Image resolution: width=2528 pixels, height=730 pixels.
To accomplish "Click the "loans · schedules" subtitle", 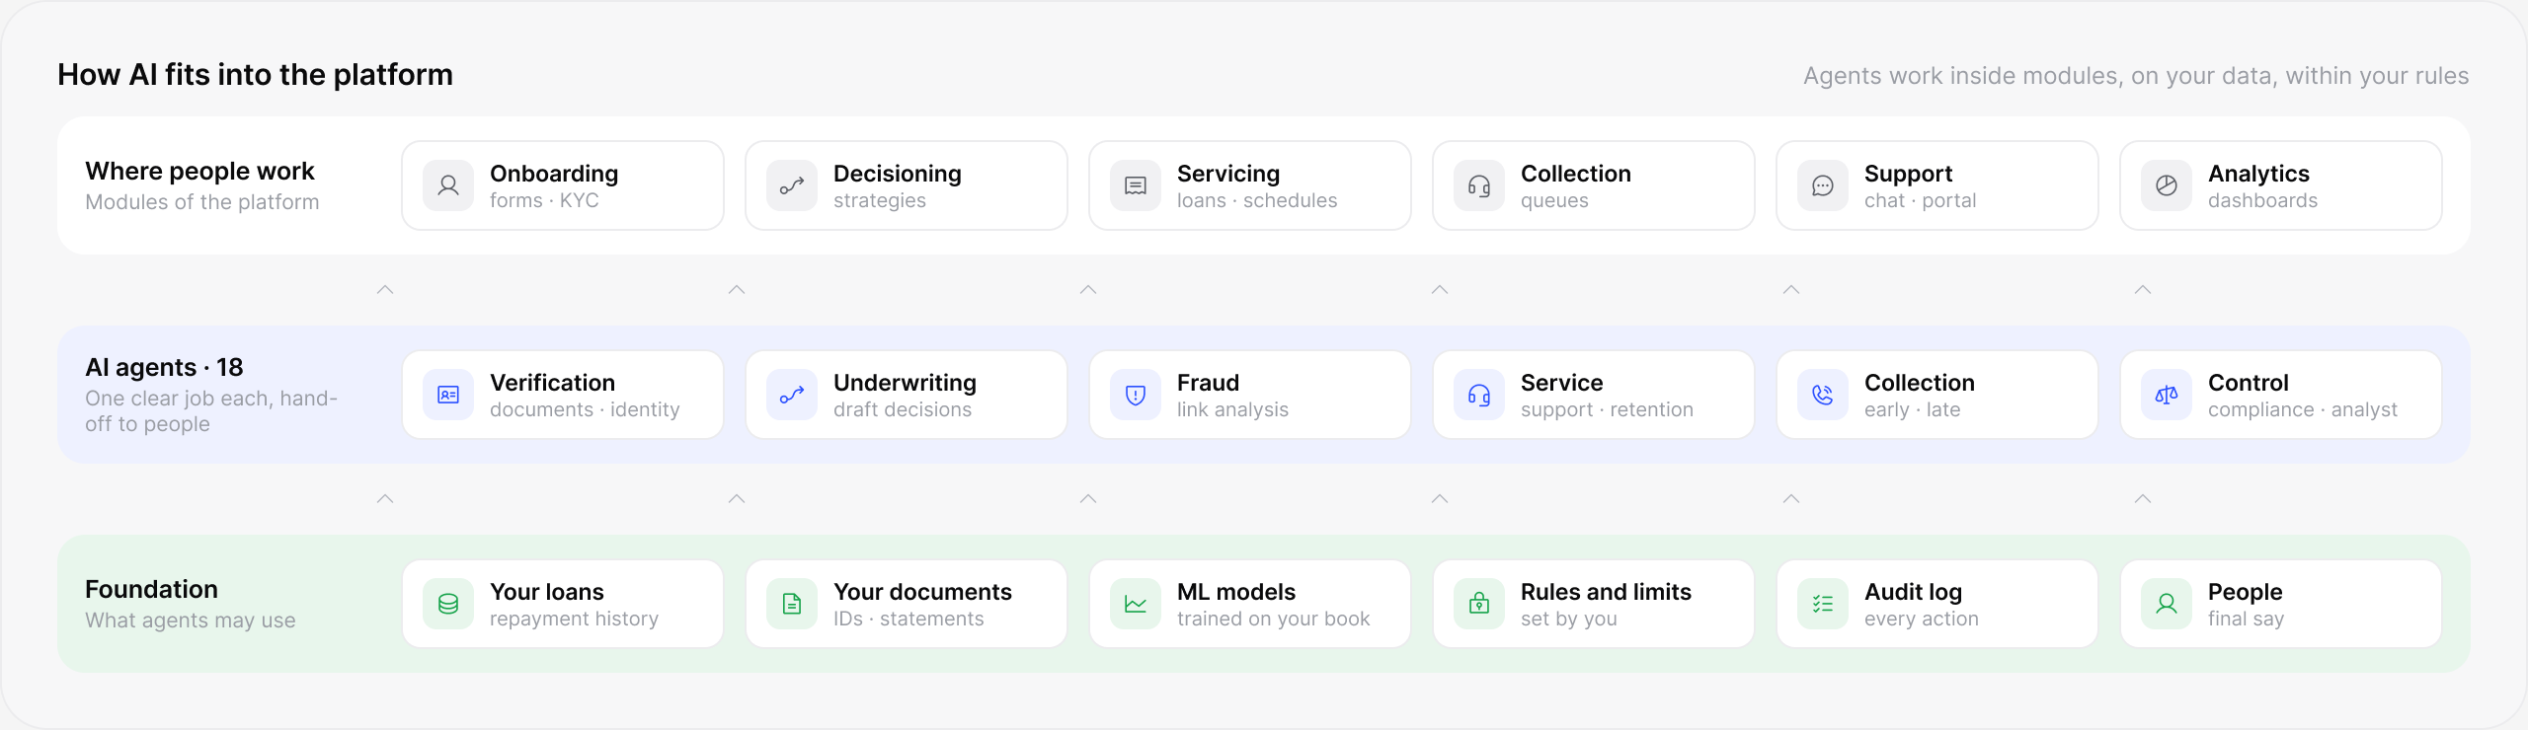I will click(x=1257, y=200).
